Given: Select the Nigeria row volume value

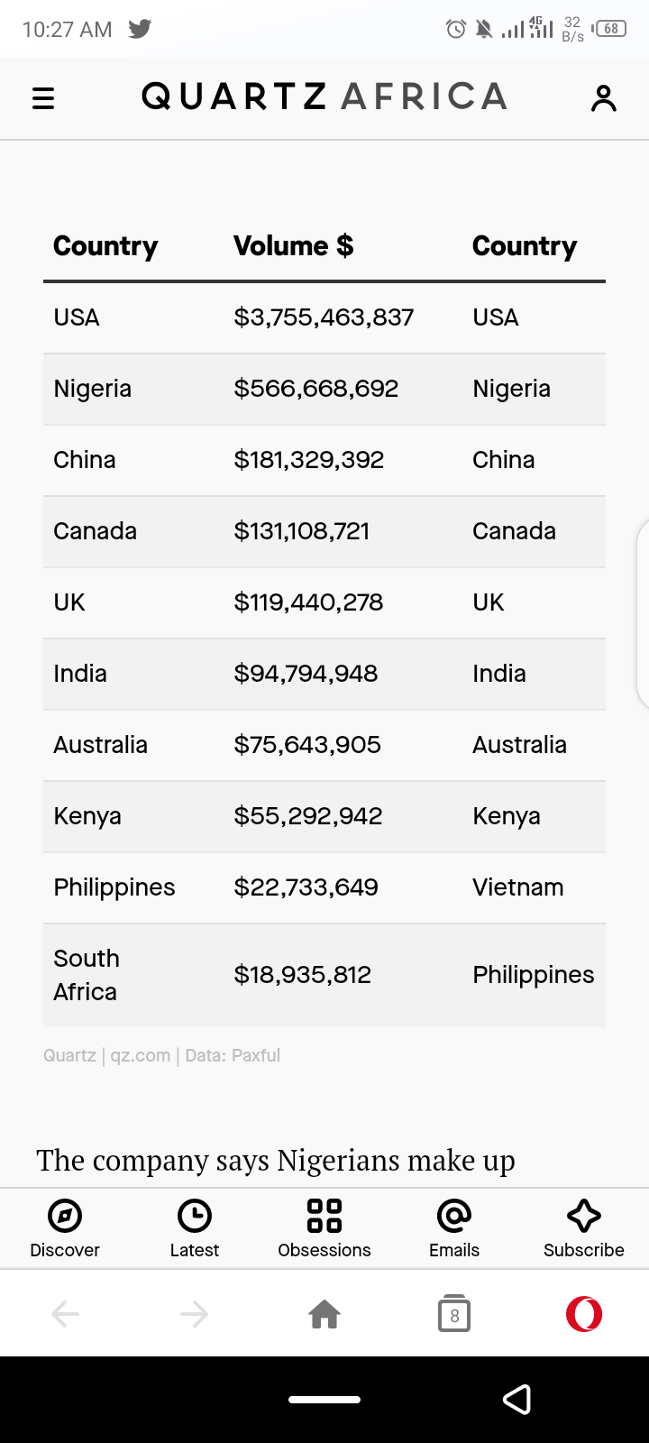Looking at the screenshot, I should [x=316, y=389].
